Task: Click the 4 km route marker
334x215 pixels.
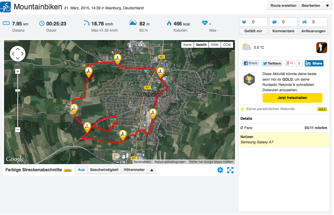Action: pyautogui.click(x=160, y=72)
